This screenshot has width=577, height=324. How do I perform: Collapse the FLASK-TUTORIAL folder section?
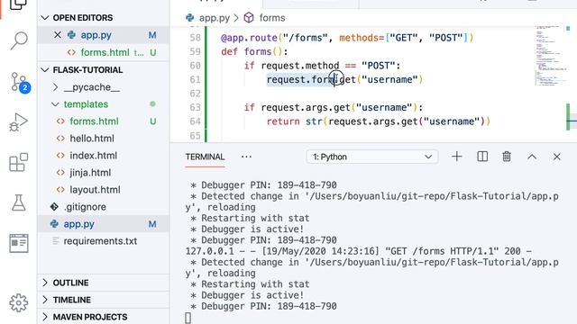click(x=45, y=70)
